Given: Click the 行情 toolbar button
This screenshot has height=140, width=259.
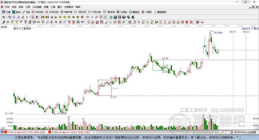Looking at the screenshot, I should [6, 12].
